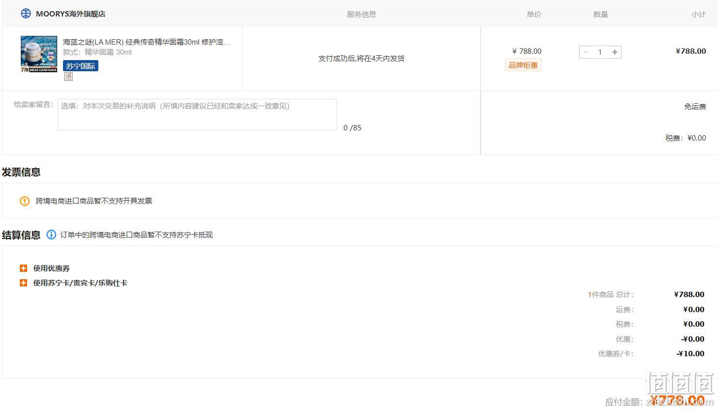Click 支付成功后,将在4天内发货 service text
The width and height of the screenshot is (718, 410).
pyautogui.click(x=361, y=58)
